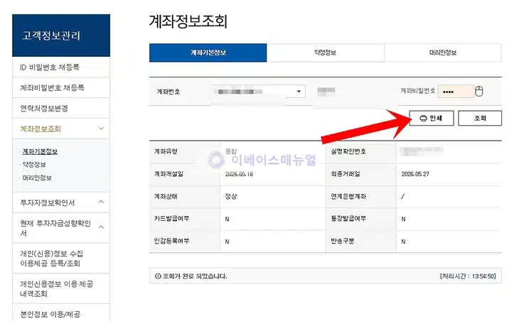Expand the 투자자정보확인서 chevron
The image size is (519, 321).
coord(101,202)
